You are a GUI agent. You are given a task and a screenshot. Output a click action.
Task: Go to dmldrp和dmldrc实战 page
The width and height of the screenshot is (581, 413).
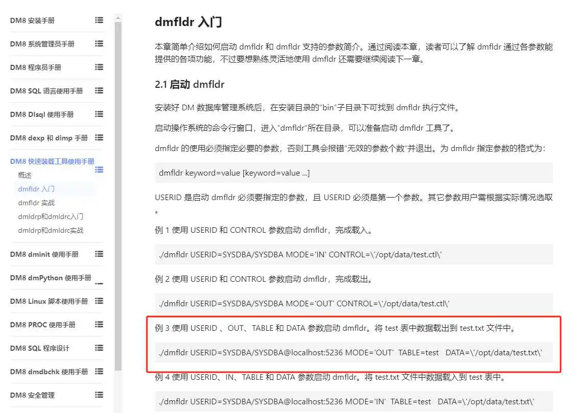point(50,230)
